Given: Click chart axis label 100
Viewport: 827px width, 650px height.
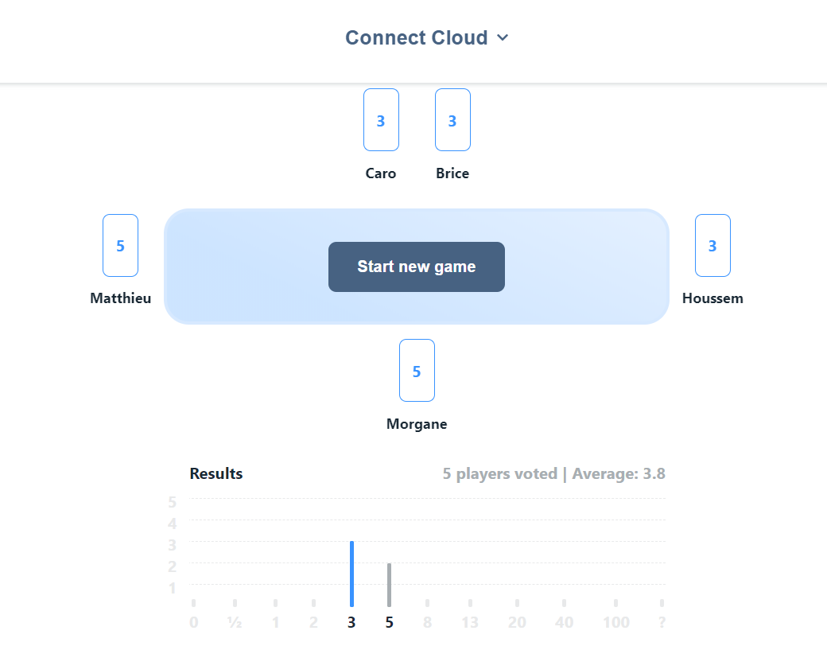Looking at the screenshot, I should point(616,623).
